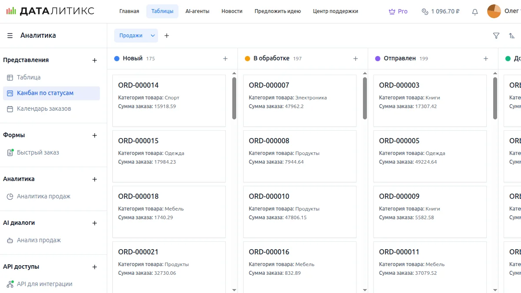Add a card to В обработке column
Image resolution: width=521 pixels, height=293 pixels.
pyautogui.click(x=356, y=59)
